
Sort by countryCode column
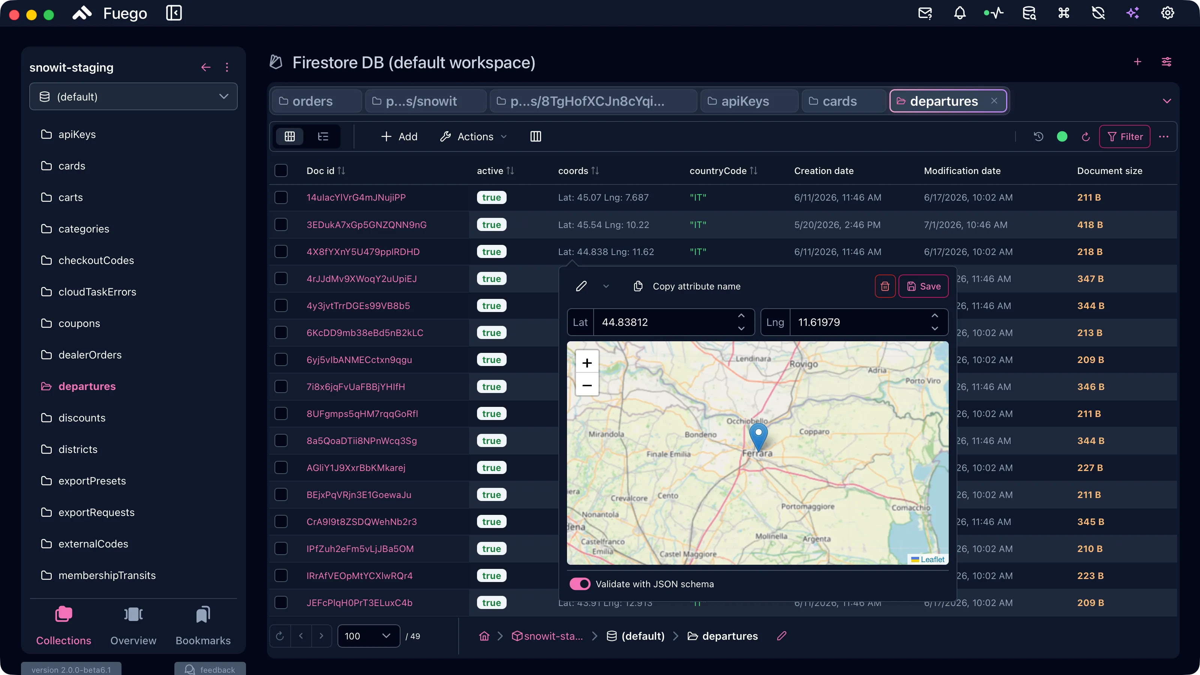[753, 171]
